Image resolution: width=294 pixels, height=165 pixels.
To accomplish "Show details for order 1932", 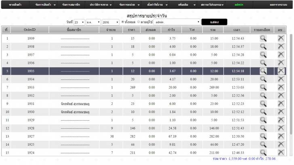I will point(263,96).
